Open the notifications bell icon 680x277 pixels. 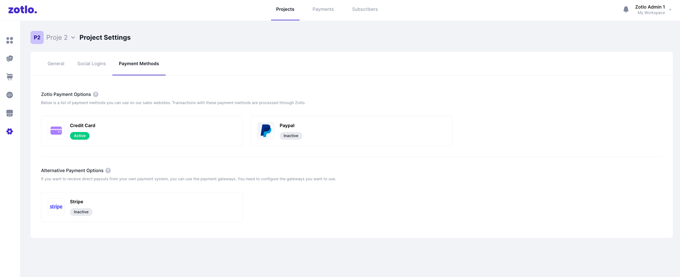coord(626,10)
